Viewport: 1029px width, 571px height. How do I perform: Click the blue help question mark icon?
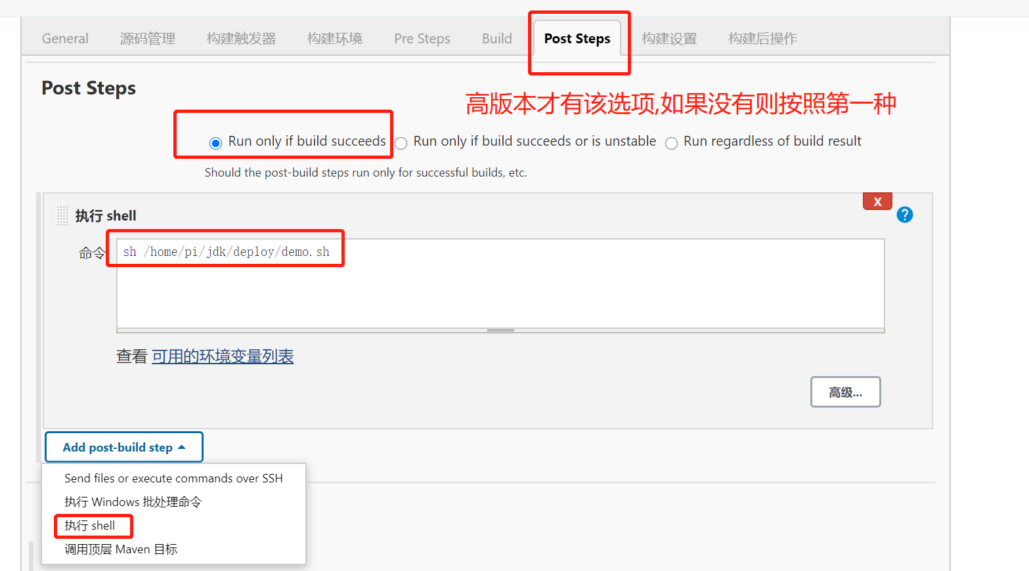[x=904, y=215]
